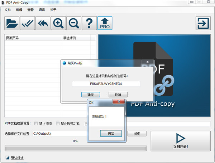Image resolution: width=215 pixels, height=163 pixels.
Task: Open a PDF file with folder icon
Action: (12, 23)
